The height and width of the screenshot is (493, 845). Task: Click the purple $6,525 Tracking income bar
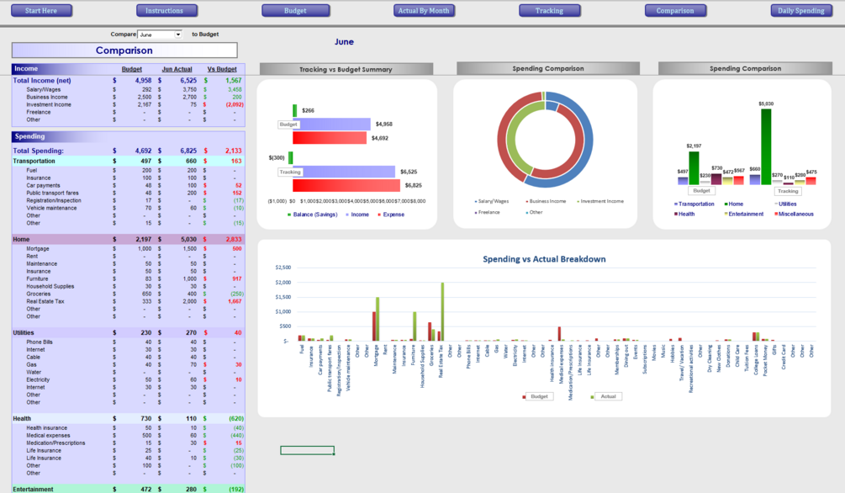point(344,172)
